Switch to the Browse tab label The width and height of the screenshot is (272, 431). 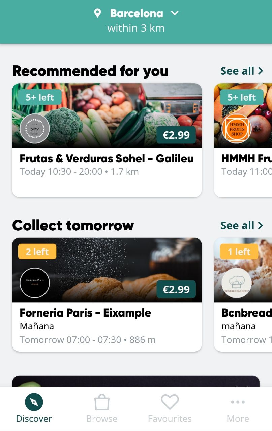pos(102,419)
